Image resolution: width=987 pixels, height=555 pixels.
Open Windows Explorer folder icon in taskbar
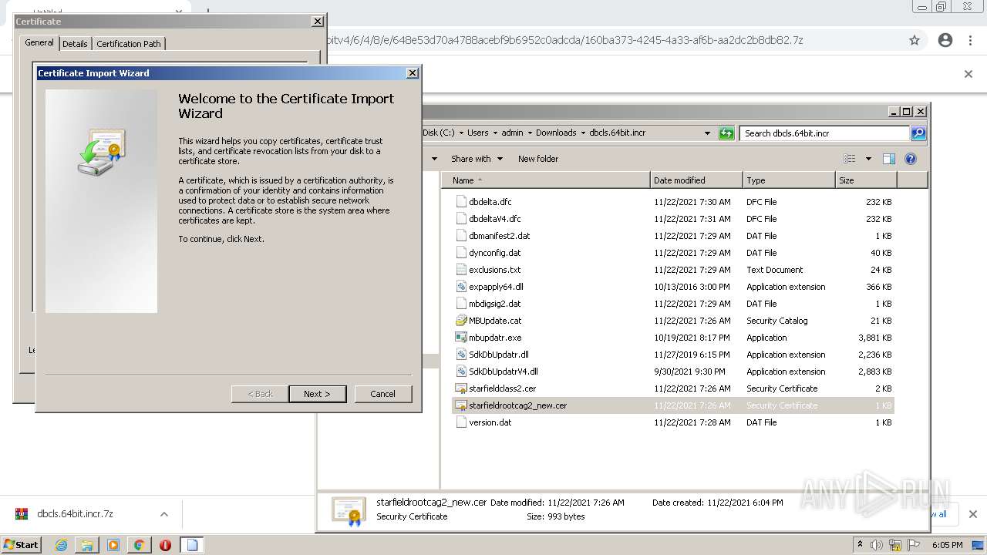pos(87,545)
